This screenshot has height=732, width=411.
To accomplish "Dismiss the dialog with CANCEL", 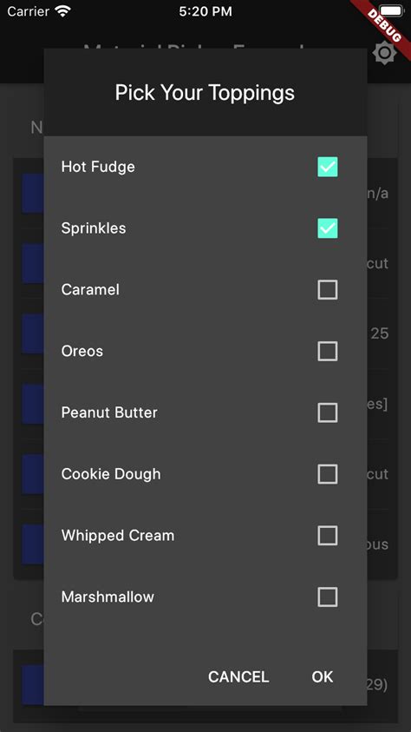I will tap(238, 677).
